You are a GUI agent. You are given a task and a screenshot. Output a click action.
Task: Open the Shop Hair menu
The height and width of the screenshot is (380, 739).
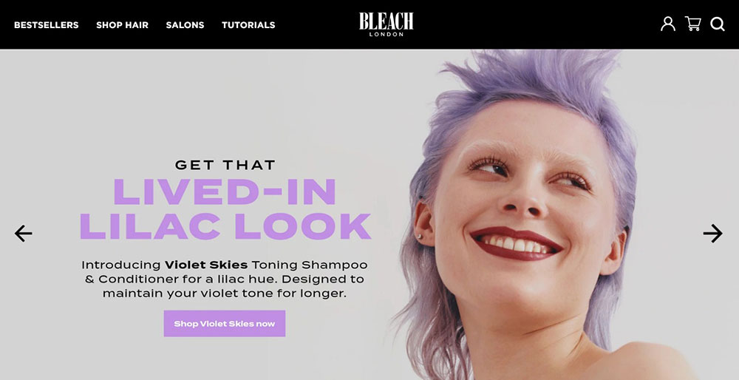122,25
